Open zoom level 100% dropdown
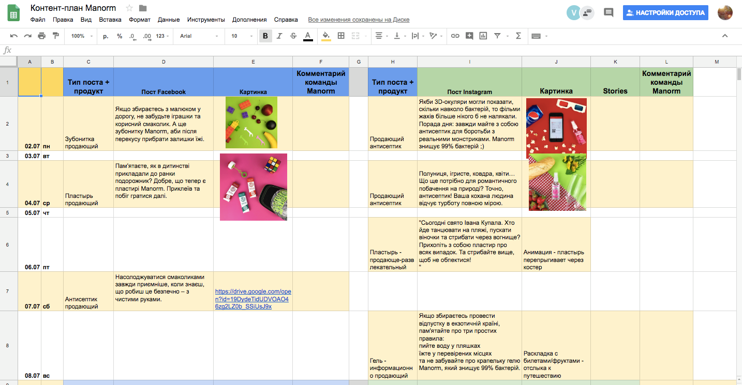The image size is (742, 385). coord(82,36)
